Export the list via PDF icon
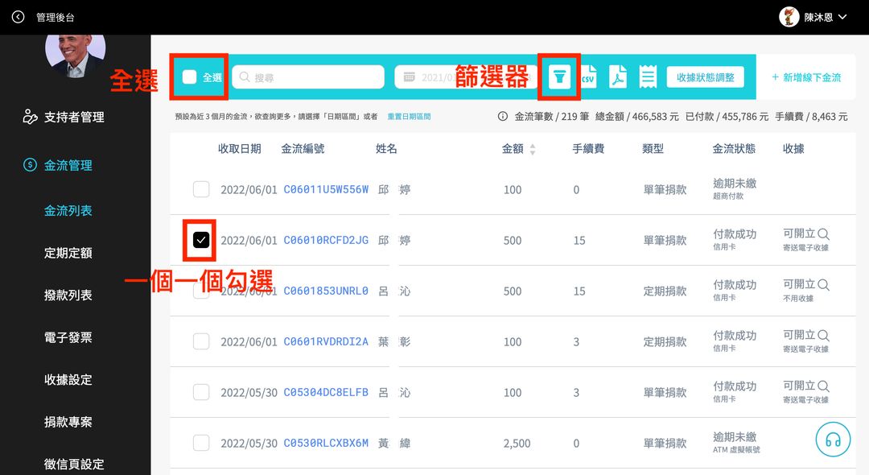This screenshot has height=475, width=869. click(x=618, y=77)
